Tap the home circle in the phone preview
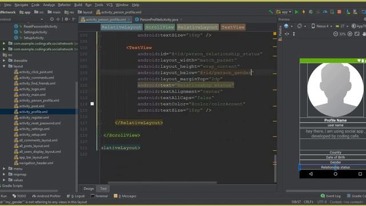 coord(336,174)
